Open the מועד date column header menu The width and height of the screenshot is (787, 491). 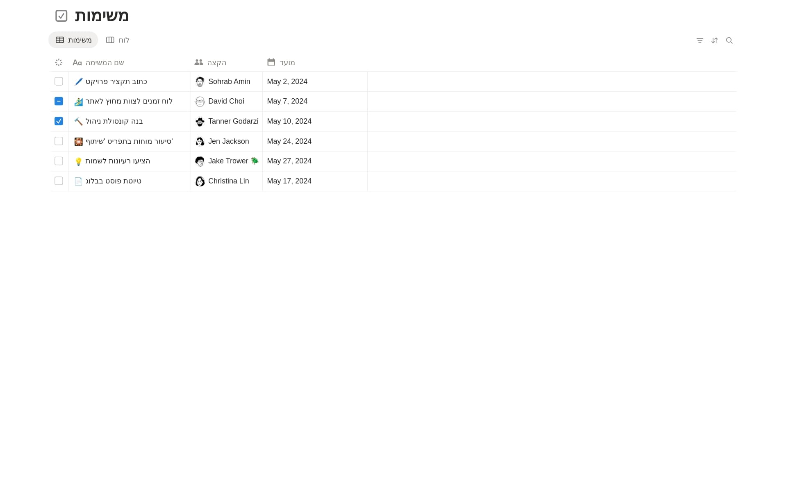pos(287,63)
